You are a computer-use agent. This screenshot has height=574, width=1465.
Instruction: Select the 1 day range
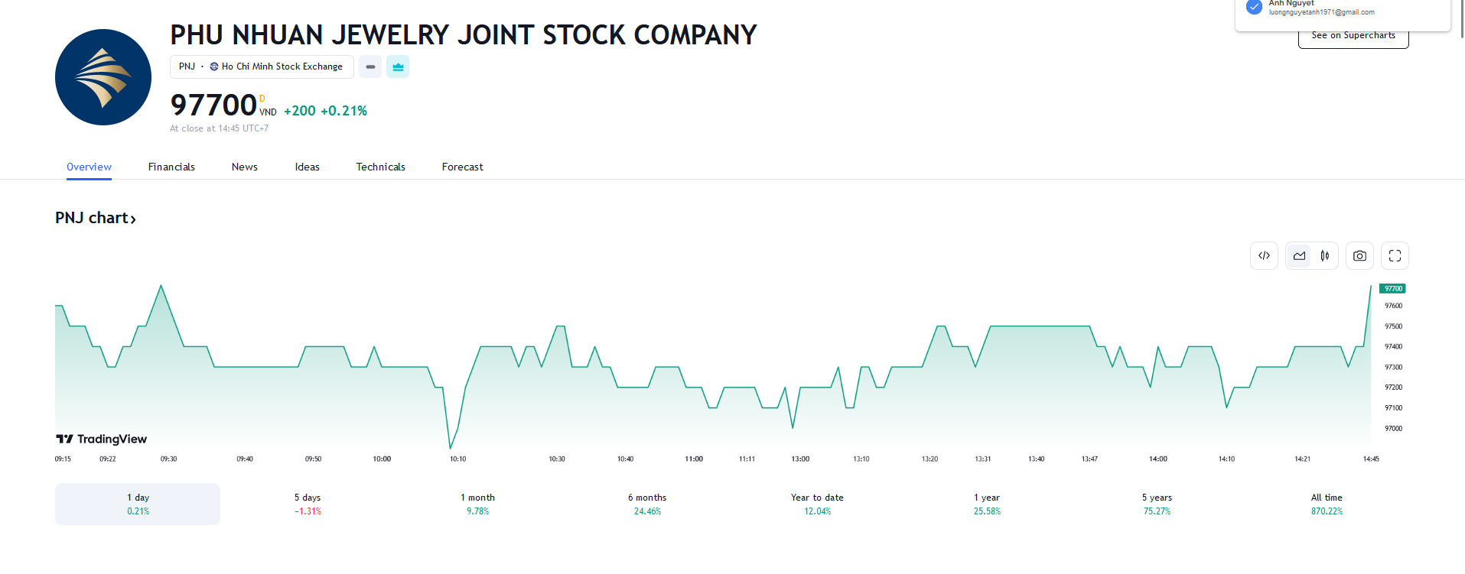pos(138,504)
